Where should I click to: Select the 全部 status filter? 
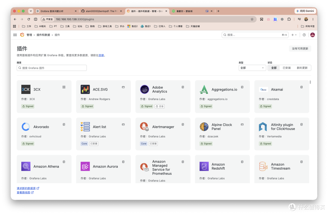tap(274, 68)
